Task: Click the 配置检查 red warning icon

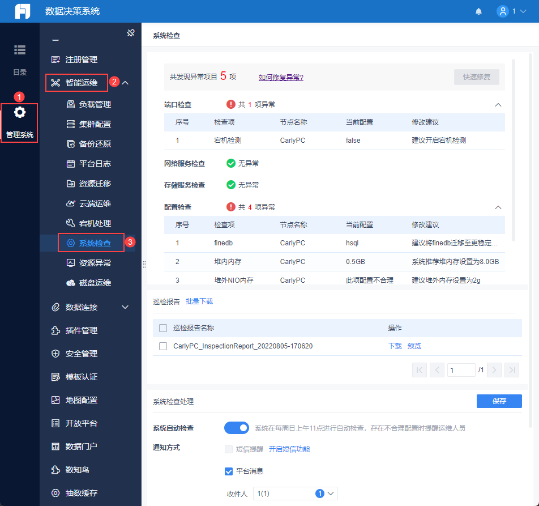Action: coord(230,207)
